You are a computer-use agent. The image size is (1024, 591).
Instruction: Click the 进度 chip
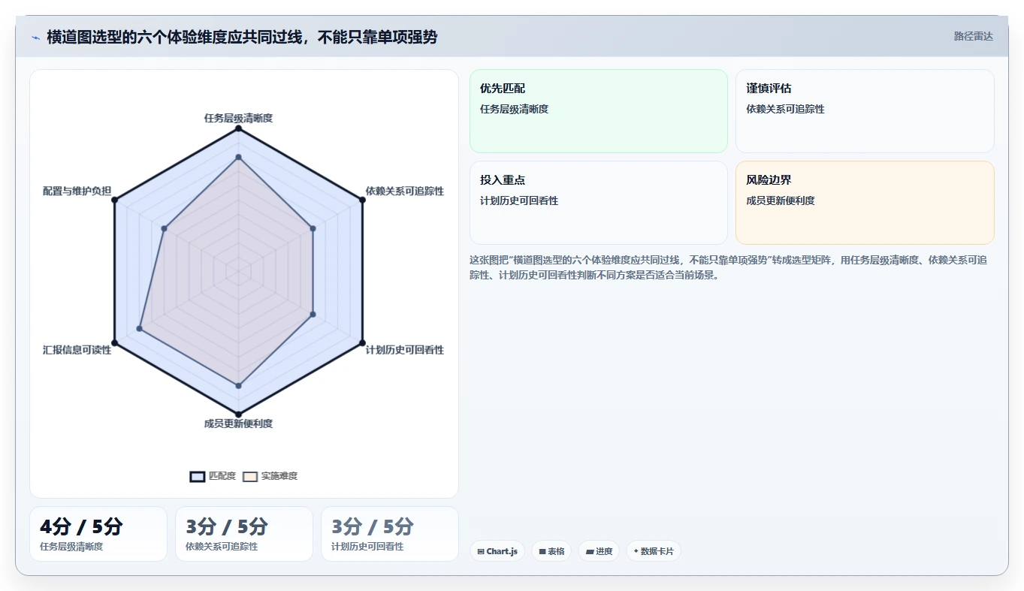point(599,551)
